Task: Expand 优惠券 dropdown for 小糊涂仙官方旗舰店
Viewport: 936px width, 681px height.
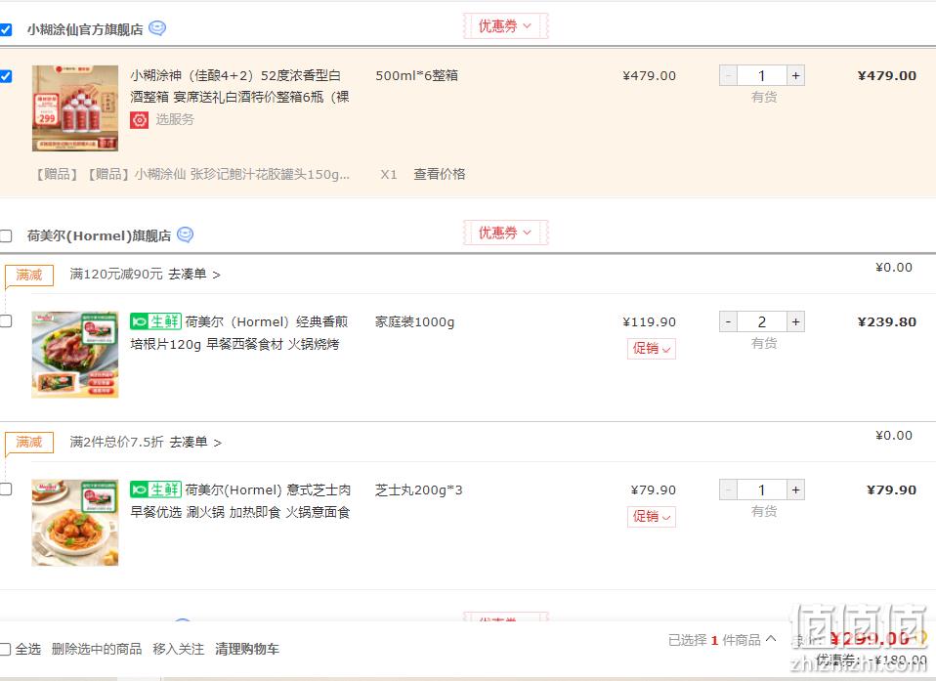Action: [505, 26]
